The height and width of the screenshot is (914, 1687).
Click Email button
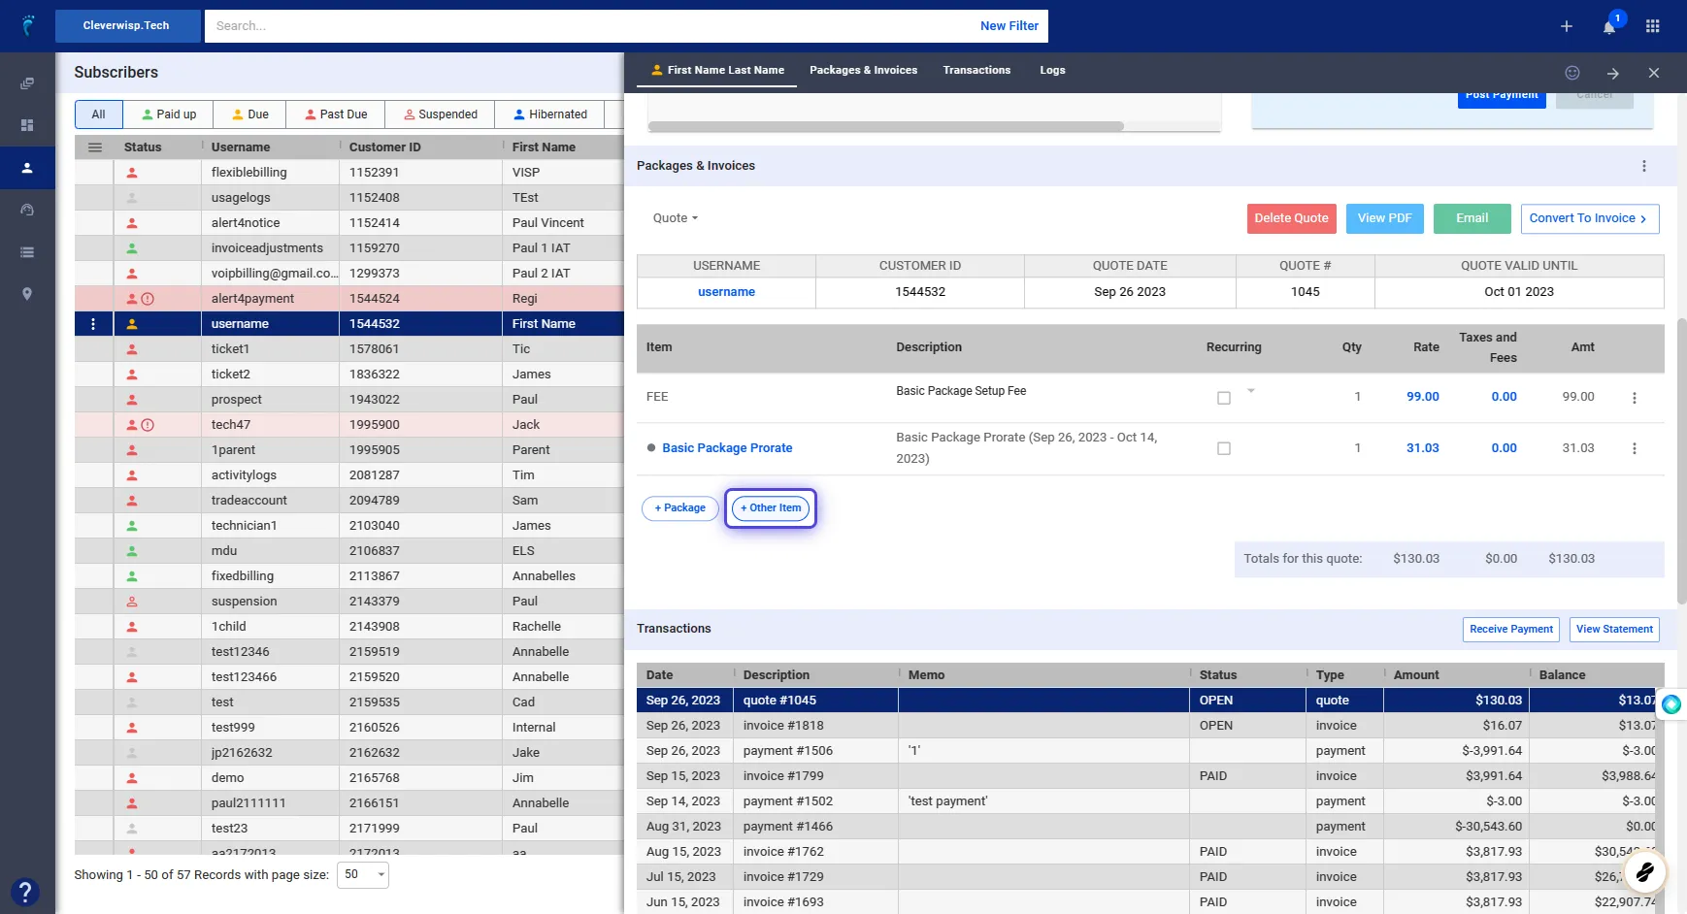point(1472,218)
